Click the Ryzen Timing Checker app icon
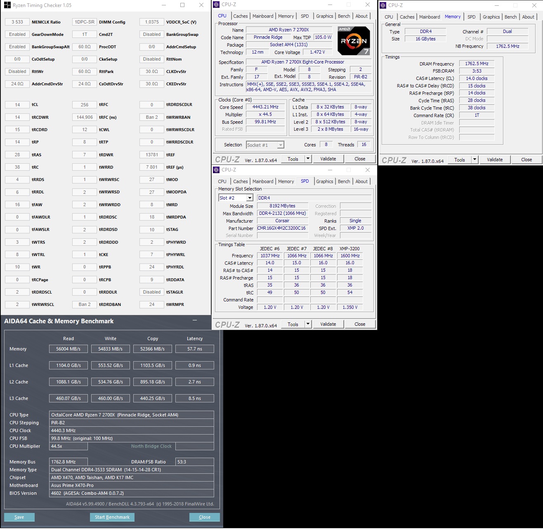The image size is (543, 529). tap(7, 5)
